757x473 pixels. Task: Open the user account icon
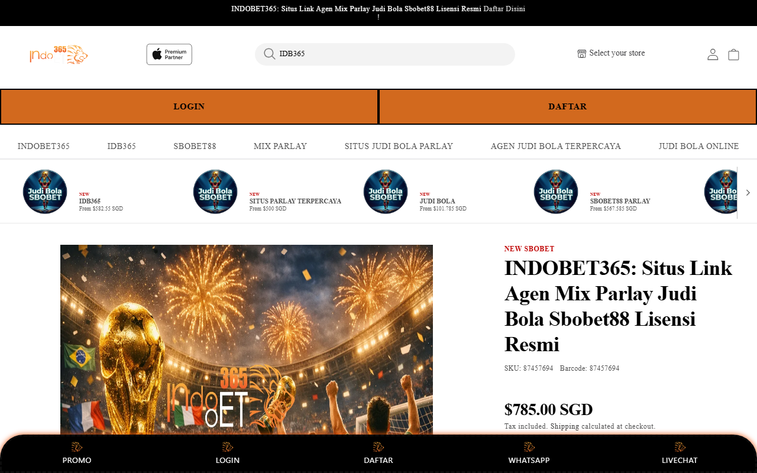[713, 54]
